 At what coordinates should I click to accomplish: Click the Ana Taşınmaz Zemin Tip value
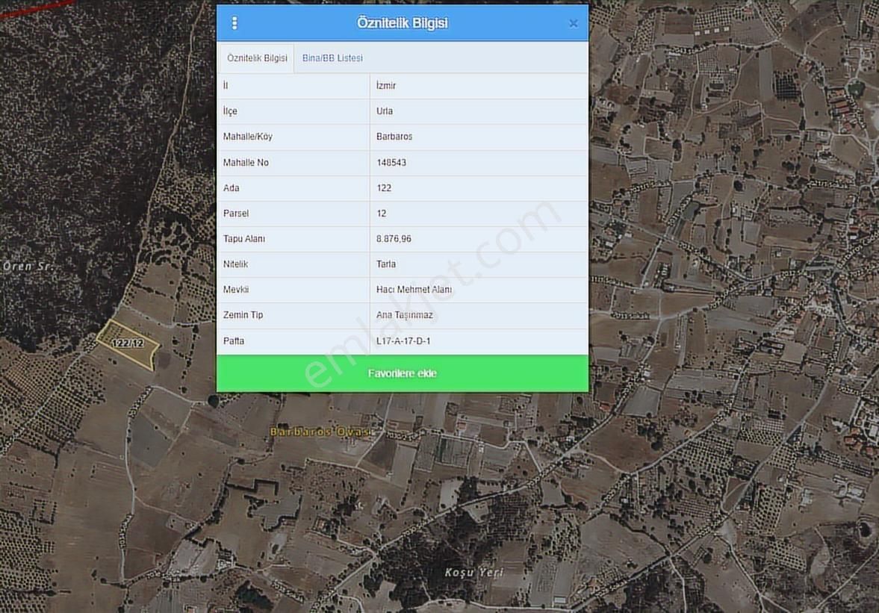405,315
